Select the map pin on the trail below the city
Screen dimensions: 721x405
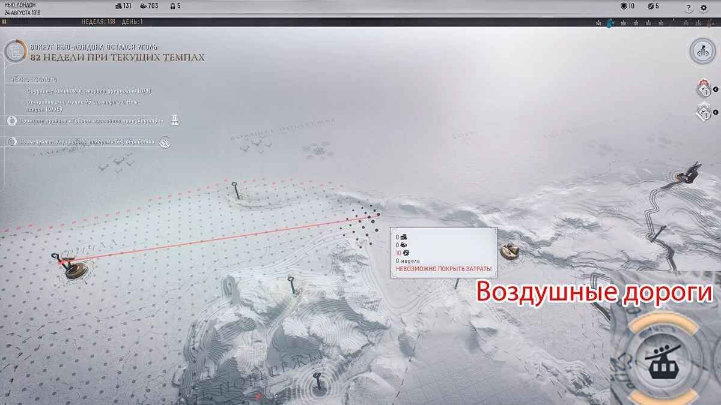(660, 233)
